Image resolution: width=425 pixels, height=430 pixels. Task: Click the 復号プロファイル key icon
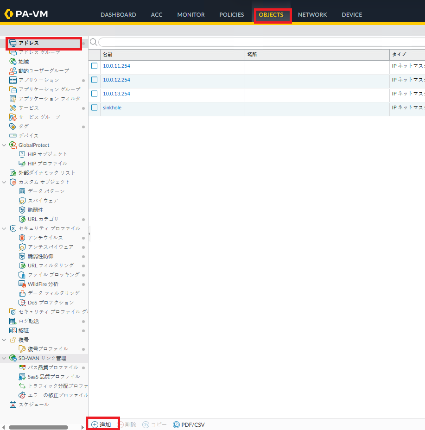pyautogui.click(x=22, y=349)
